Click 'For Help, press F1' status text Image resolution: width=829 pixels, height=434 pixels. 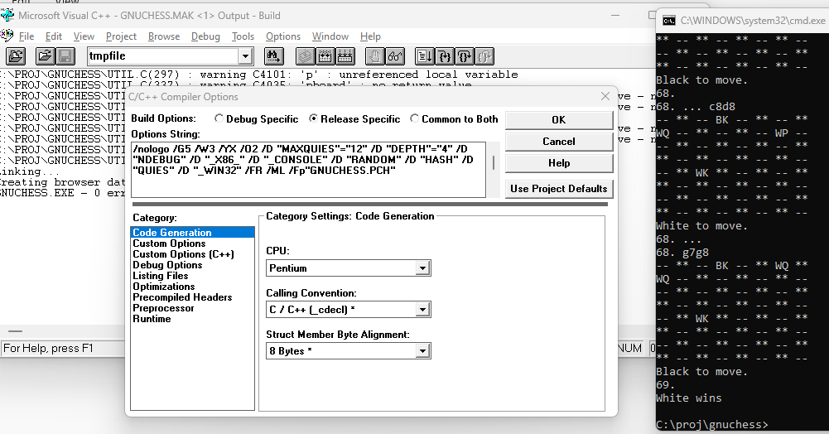tap(48, 349)
